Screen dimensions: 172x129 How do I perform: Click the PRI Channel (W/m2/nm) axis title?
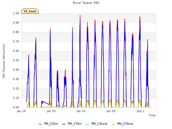tap(4, 61)
